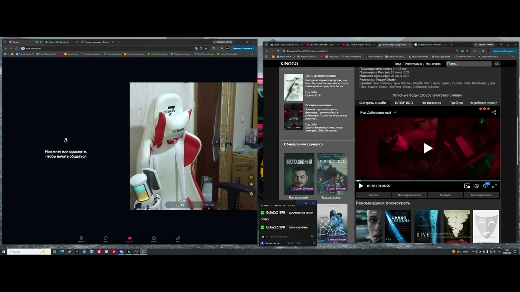Viewport: 520px width, 292px height.
Task: Click the Не понравилось button
Action: click(x=481, y=195)
